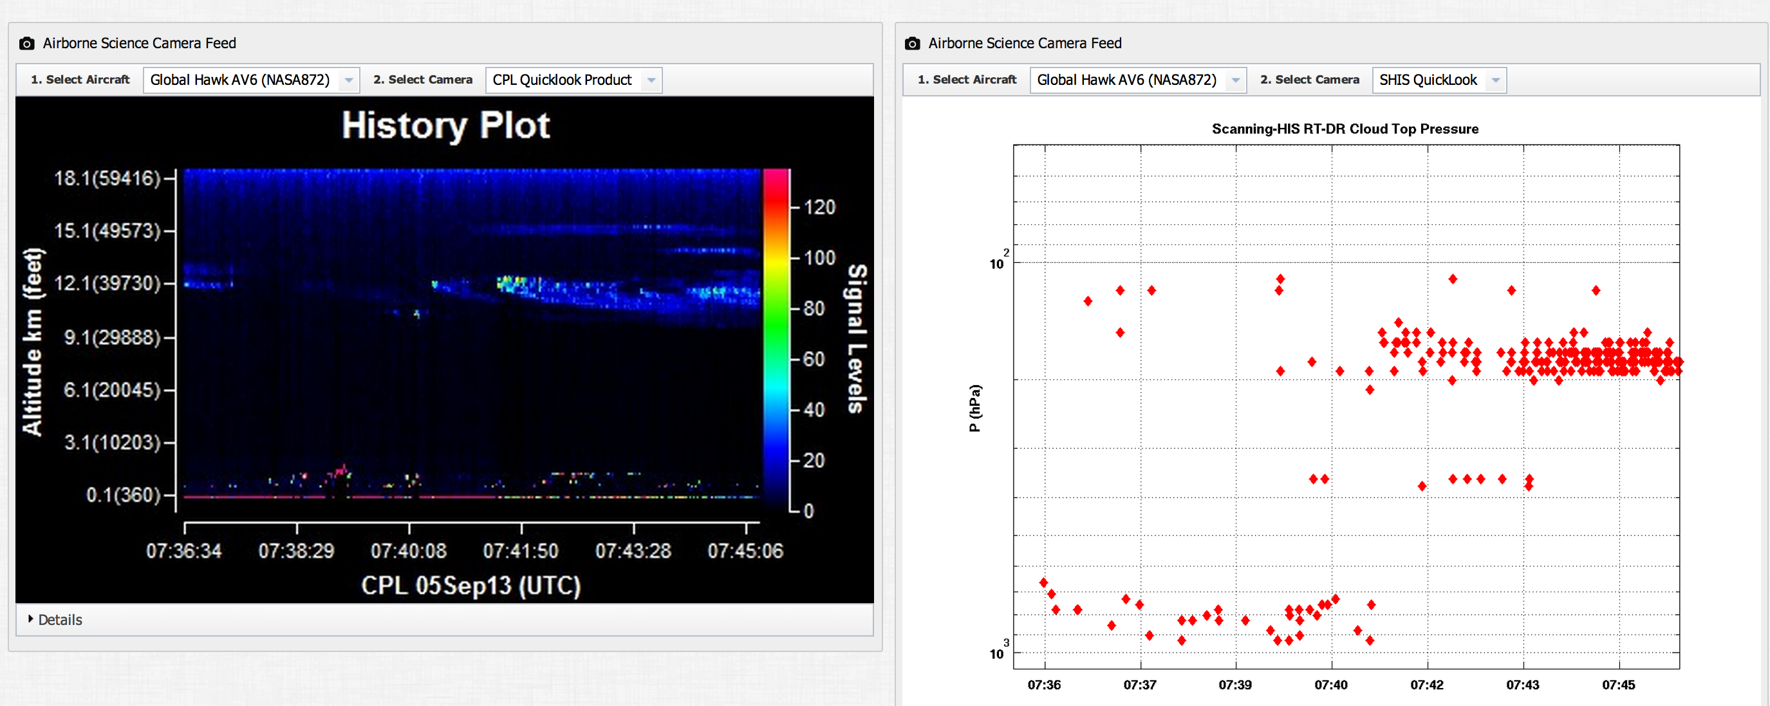Open CPL Quicklook Product camera dropdown
The height and width of the screenshot is (706, 1770).
coord(563,80)
